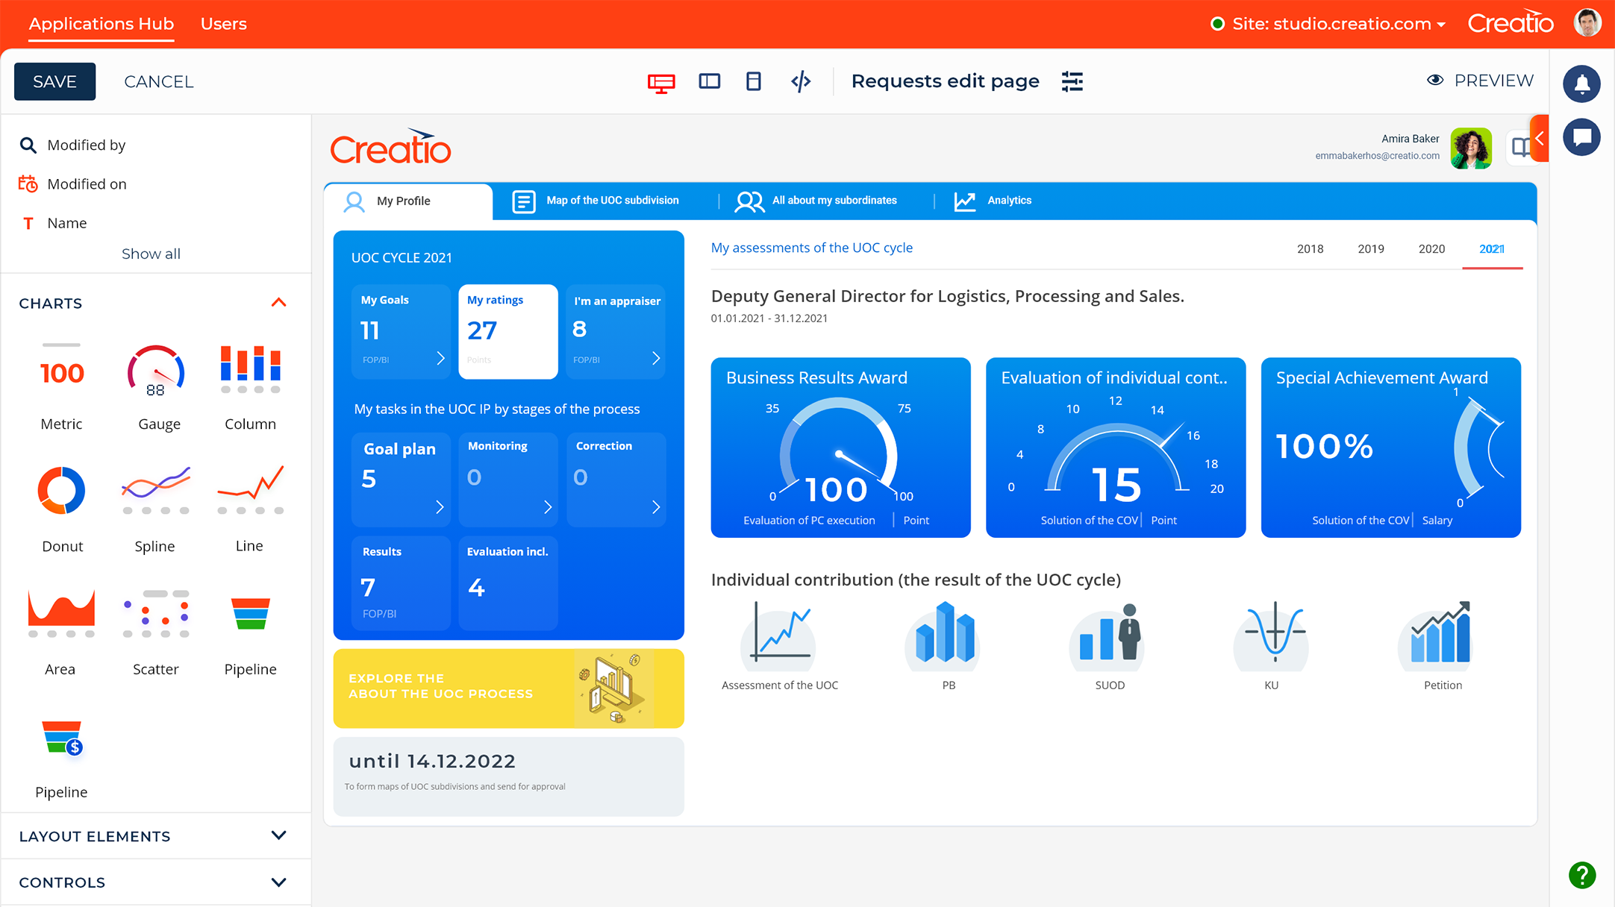Toggle the desktop preview mode
The image size is (1615, 907).
[661, 81]
